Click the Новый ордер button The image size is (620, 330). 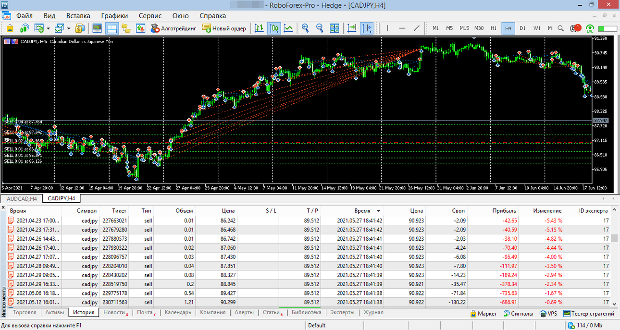[224, 28]
